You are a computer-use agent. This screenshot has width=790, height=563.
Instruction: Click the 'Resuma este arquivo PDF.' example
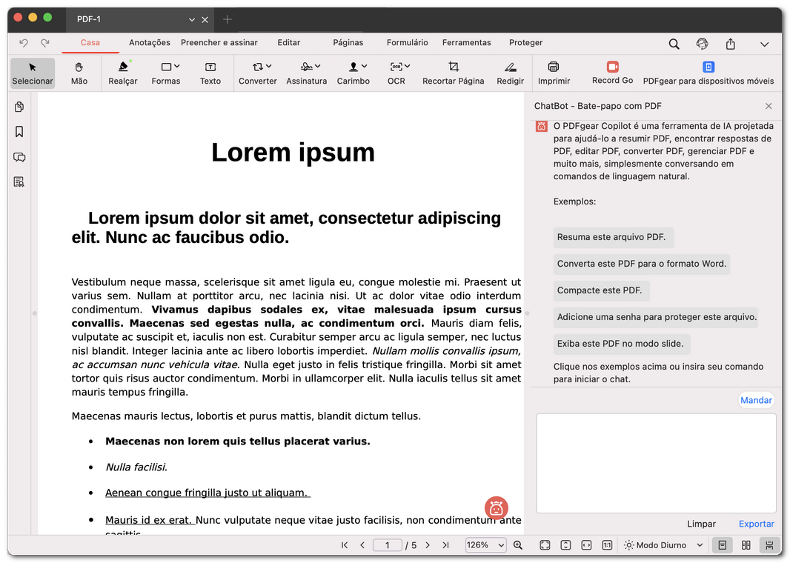611,238
